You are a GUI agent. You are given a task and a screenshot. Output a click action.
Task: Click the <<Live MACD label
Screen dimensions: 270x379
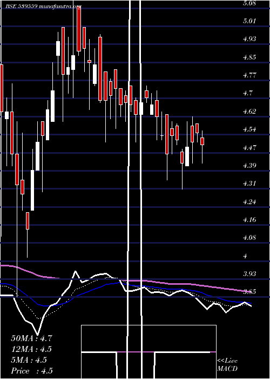tap(227, 365)
